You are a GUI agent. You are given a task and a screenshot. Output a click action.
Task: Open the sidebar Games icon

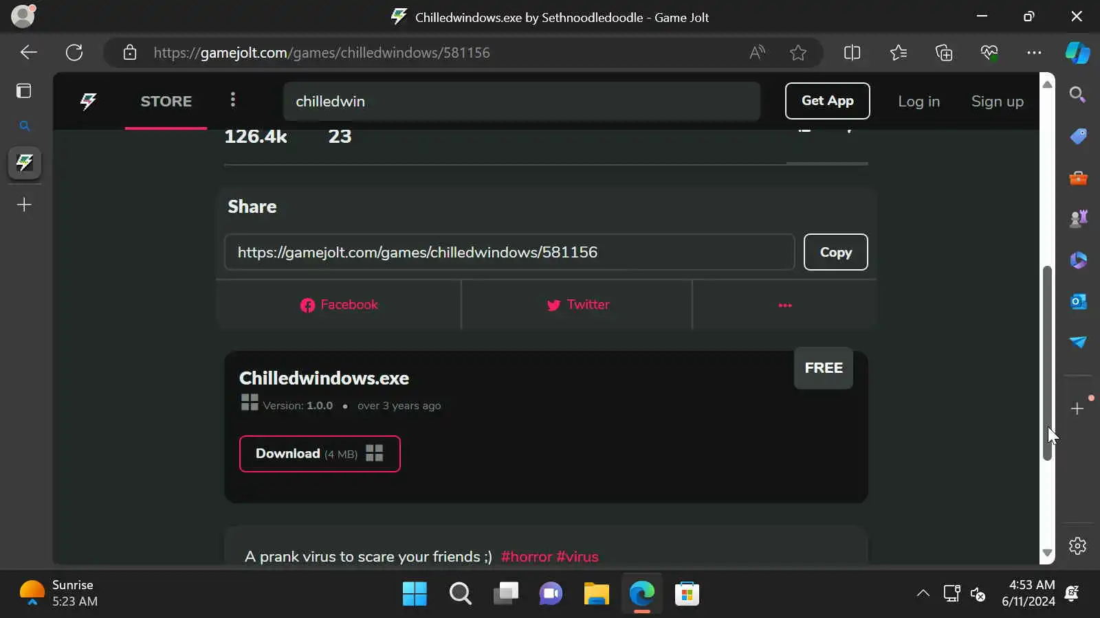[x=1077, y=219]
